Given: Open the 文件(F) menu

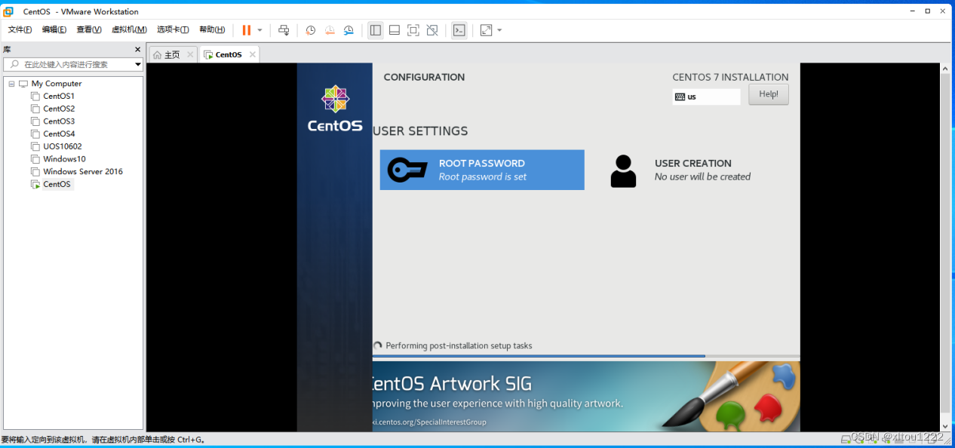Looking at the screenshot, I should coord(20,30).
